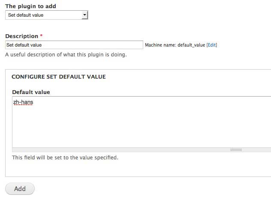
Task: Grab the textarea resize grippie handle
Action: click(236, 150)
